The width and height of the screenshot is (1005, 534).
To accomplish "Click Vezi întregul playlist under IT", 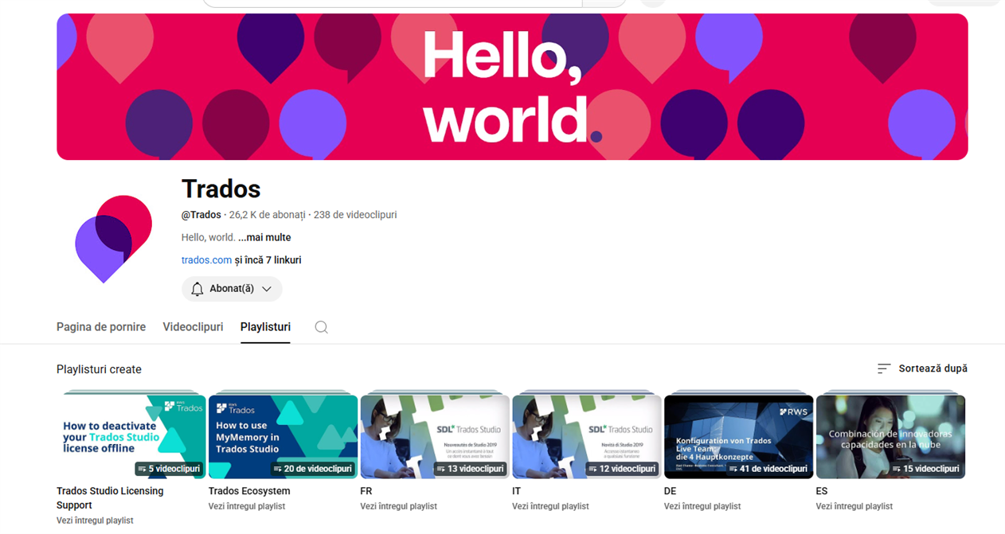I will coord(550,506).
